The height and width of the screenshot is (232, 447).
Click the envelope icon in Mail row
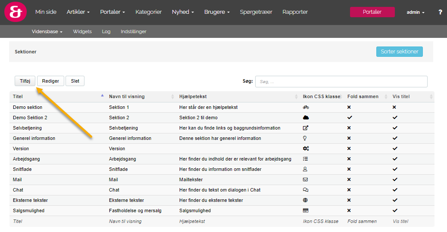point(306,179)
